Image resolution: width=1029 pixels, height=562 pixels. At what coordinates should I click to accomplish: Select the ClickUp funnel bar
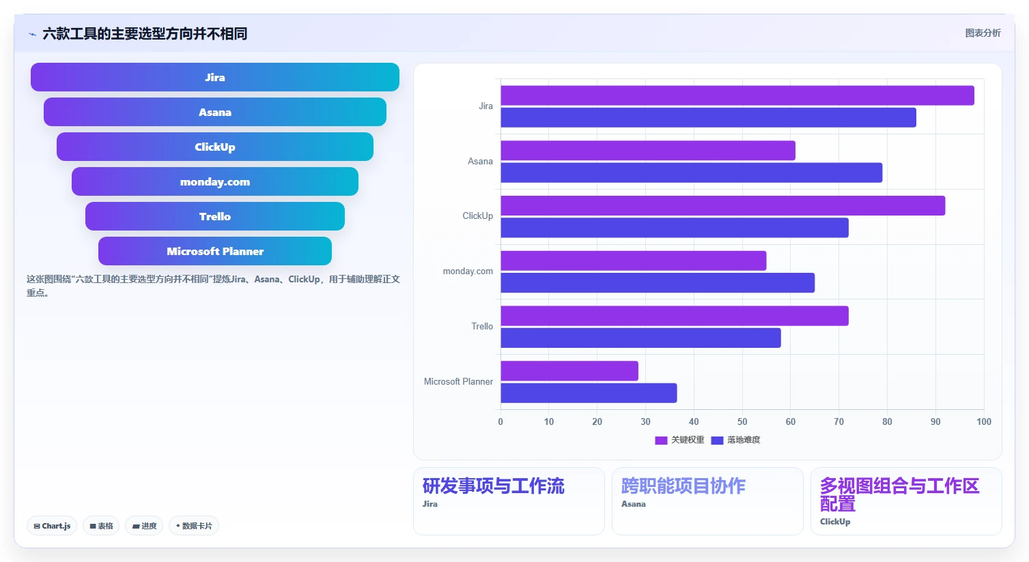coord(215,147)
